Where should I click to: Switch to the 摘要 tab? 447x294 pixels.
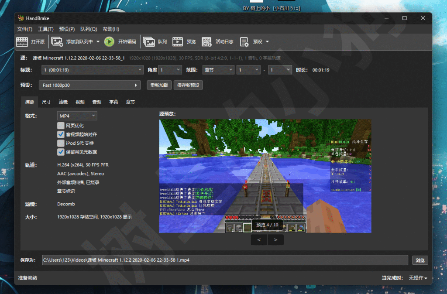point(30,102)
